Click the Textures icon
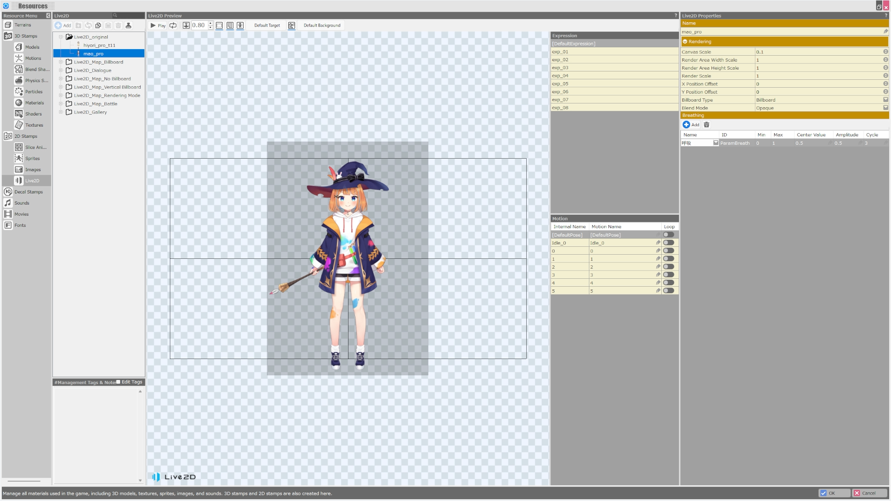 19,125
